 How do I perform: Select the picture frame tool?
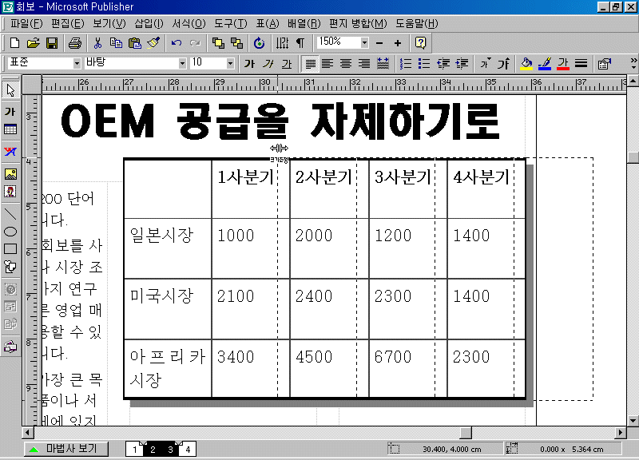(10, 174)
